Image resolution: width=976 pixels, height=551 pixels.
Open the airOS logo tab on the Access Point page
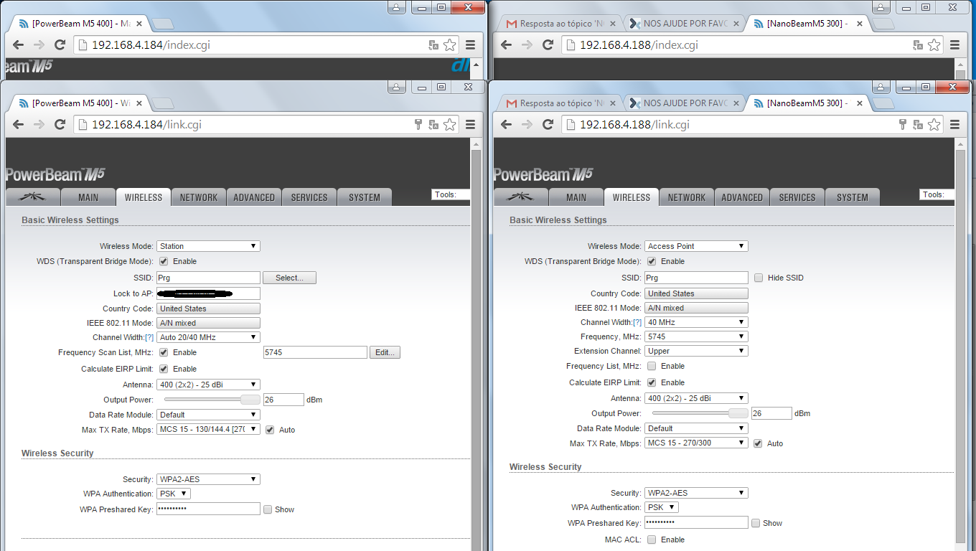click(x=520, y=197)
